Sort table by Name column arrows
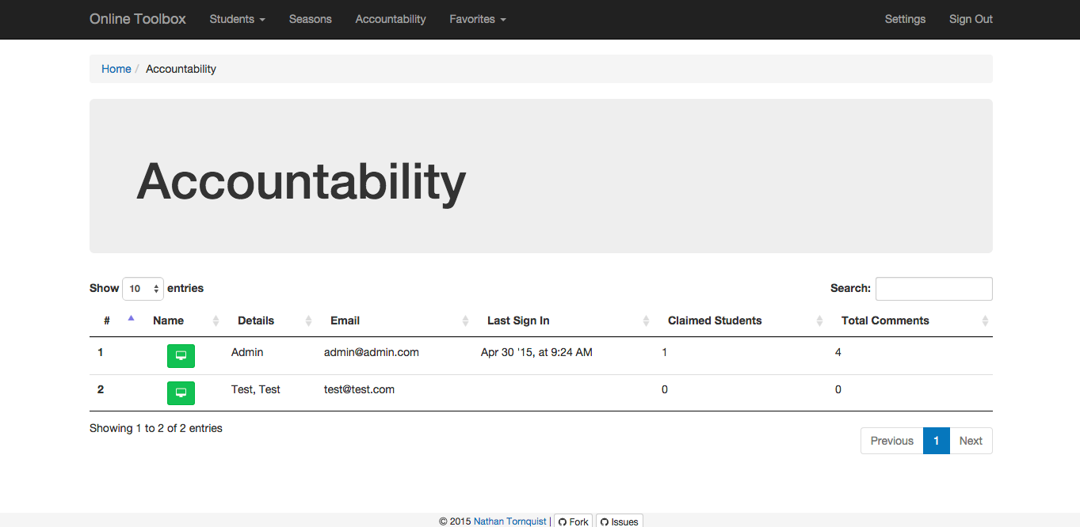 216,320
